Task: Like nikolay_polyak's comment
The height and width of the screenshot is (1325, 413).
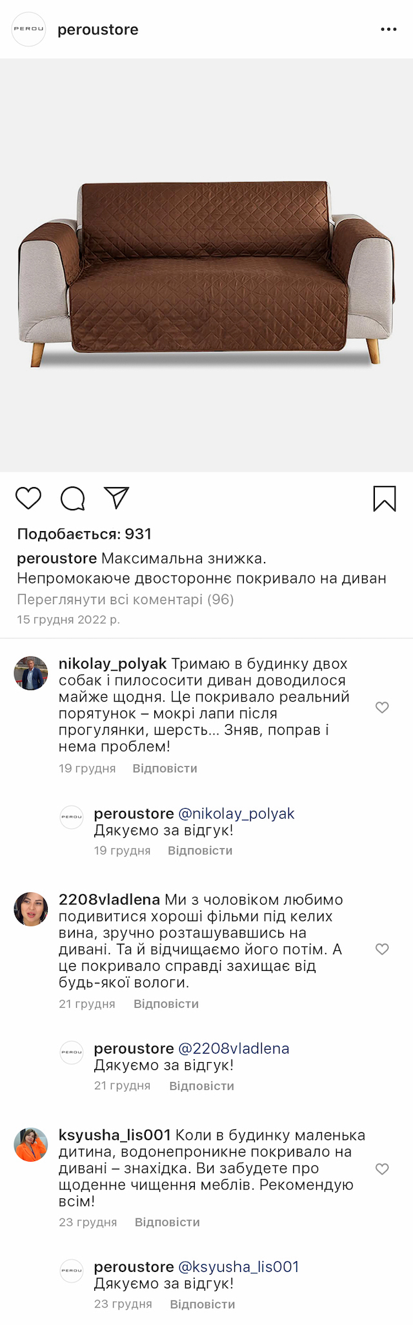Action: (x=382, y=707)
